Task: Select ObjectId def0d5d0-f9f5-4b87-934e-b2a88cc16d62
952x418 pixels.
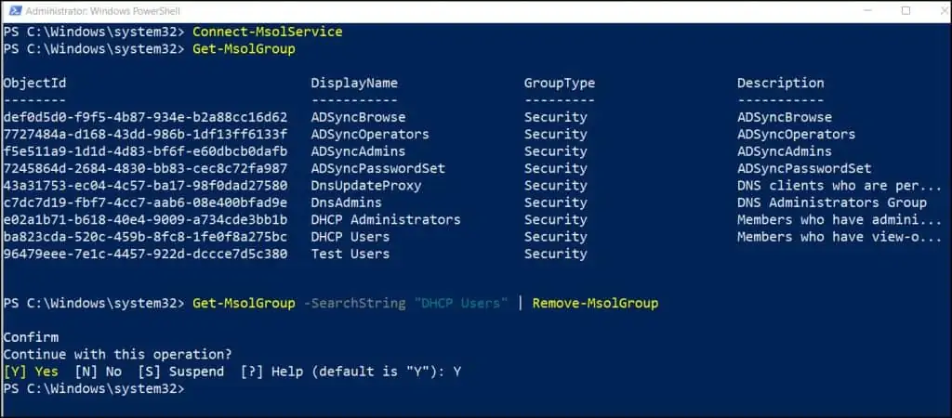Action: click(145, 117)
